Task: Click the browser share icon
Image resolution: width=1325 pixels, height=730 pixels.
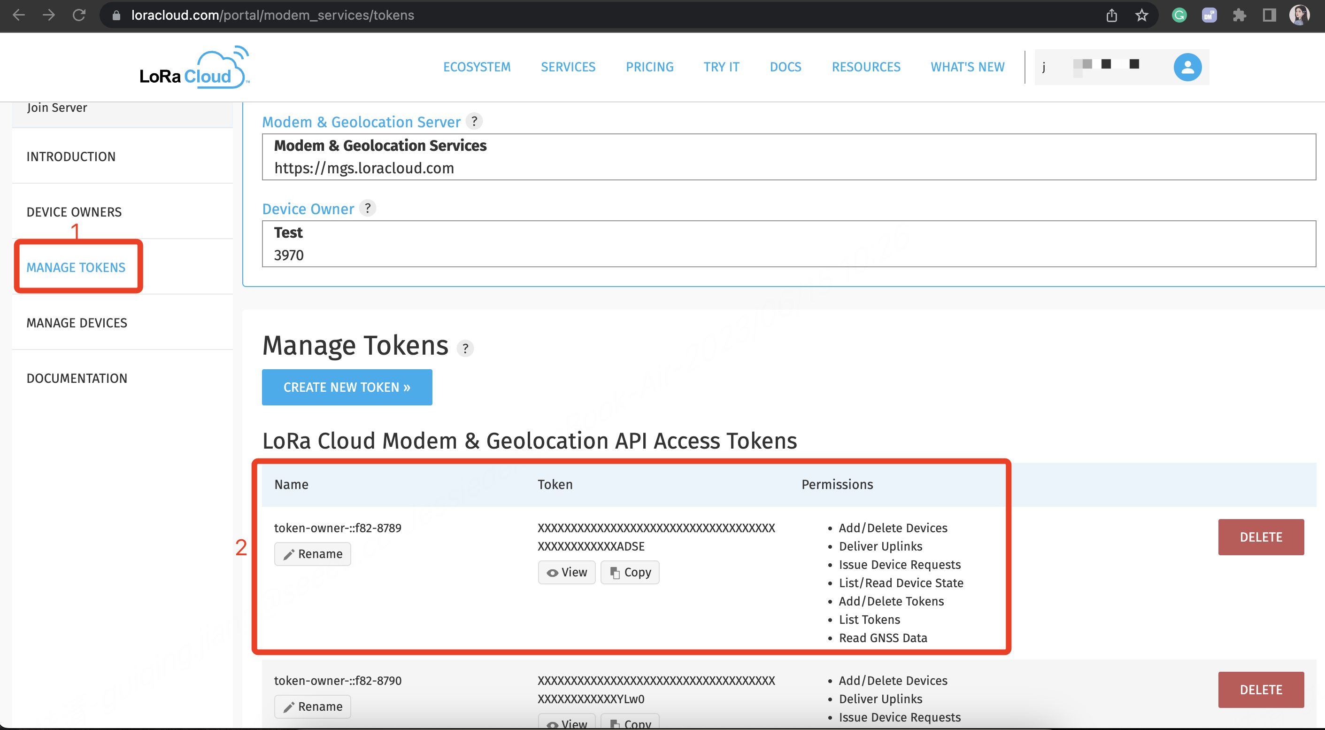Action: click(x=1111, y=16)
